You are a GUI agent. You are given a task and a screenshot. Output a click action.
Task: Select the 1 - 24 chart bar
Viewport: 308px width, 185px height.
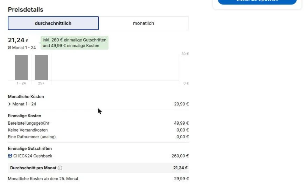click(x=21, y=67)
